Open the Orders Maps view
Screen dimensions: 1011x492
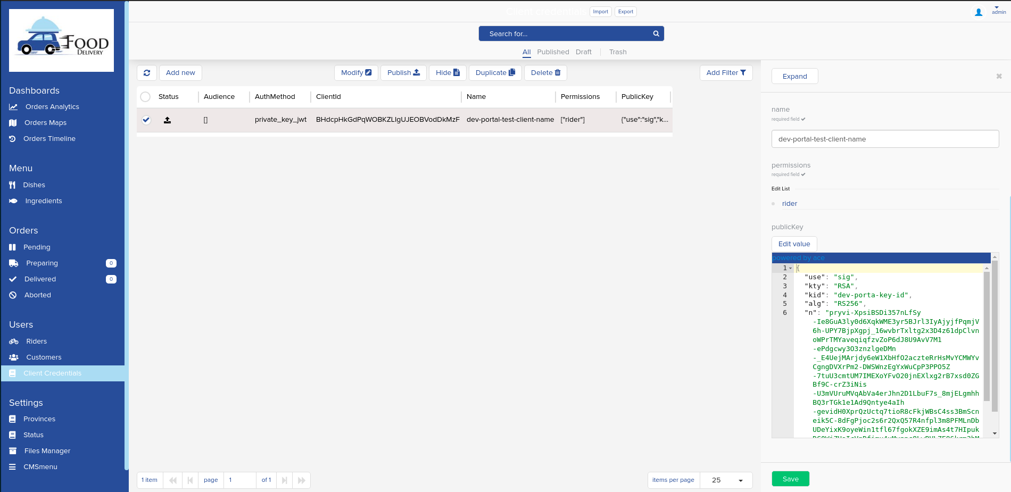click(45, 122)
